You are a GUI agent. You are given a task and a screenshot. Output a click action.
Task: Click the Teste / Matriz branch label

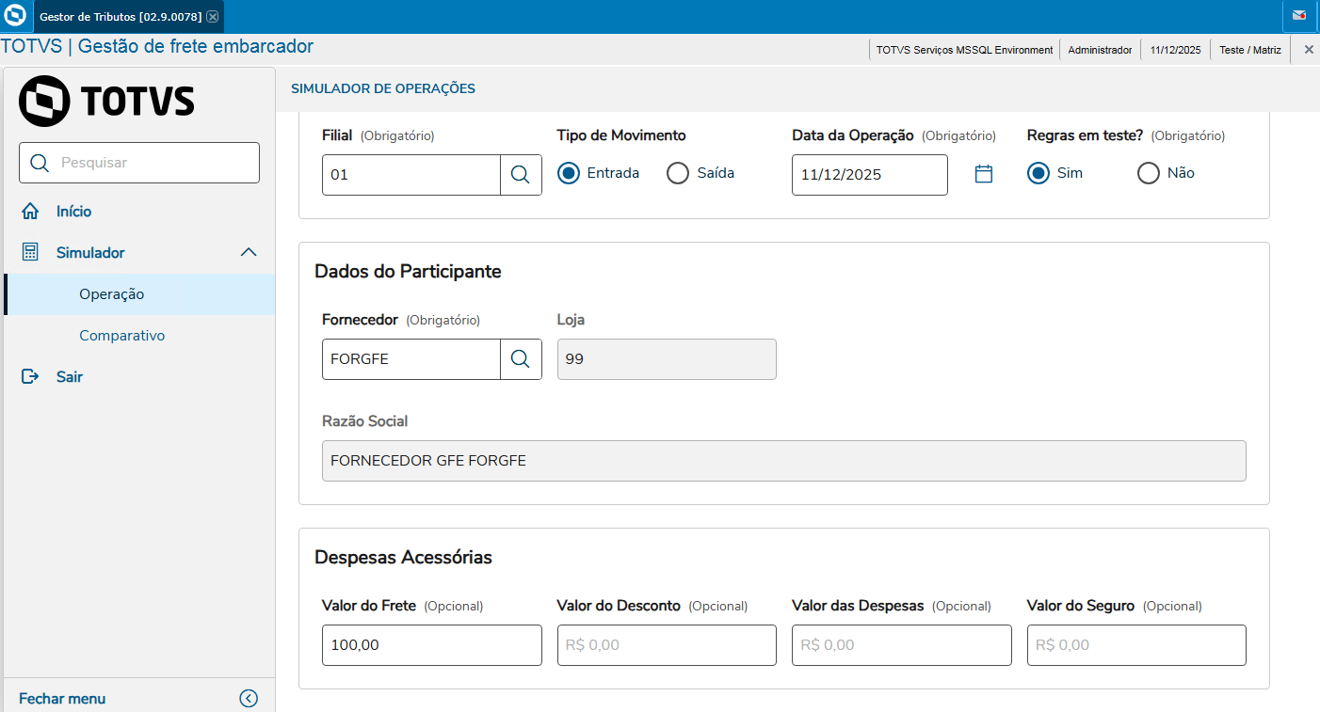click(x=1250, y=50)
